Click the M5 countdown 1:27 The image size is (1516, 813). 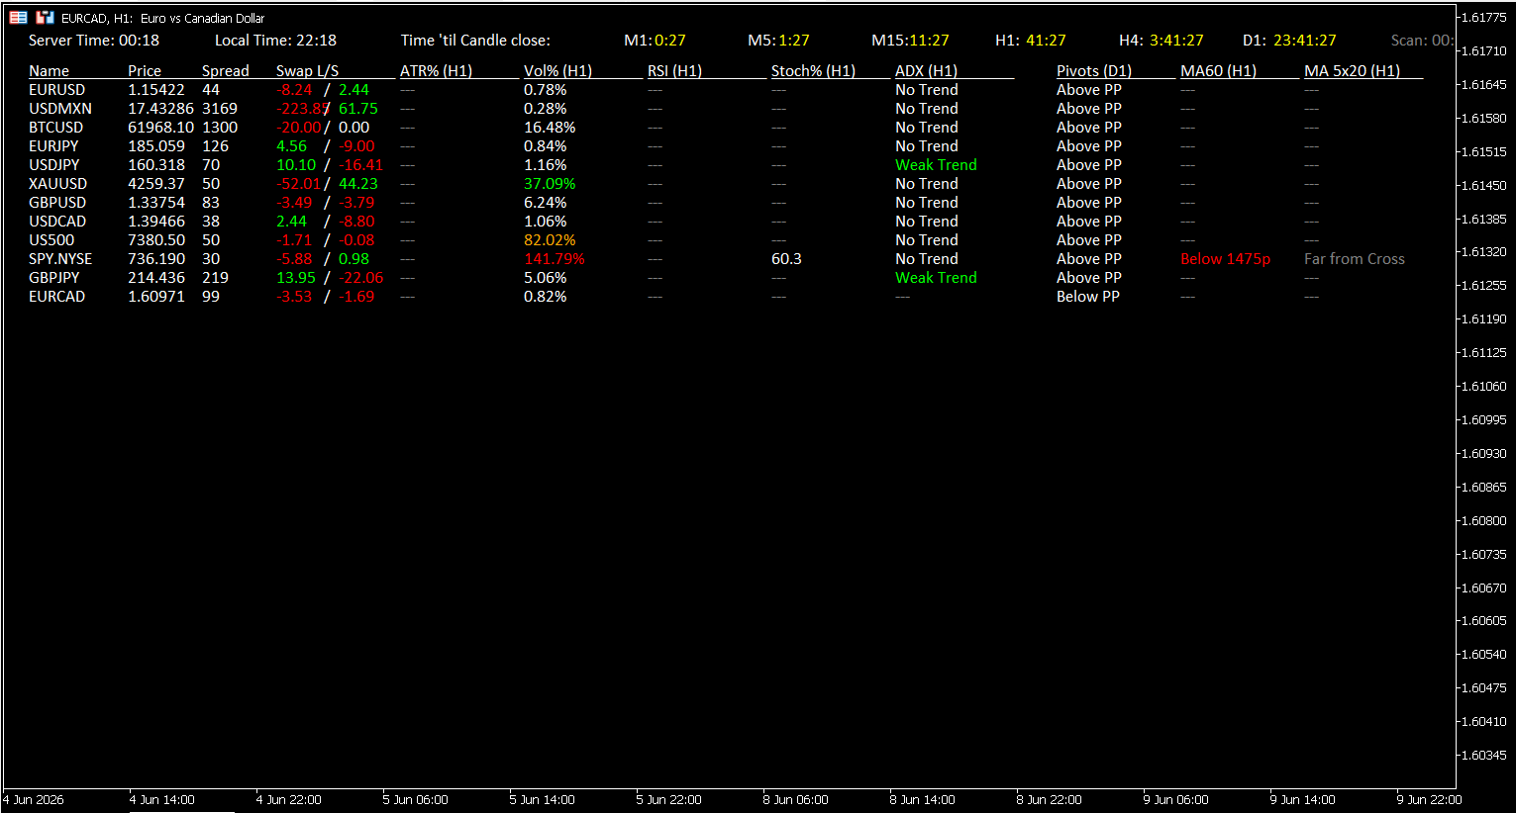click(793, 40)
